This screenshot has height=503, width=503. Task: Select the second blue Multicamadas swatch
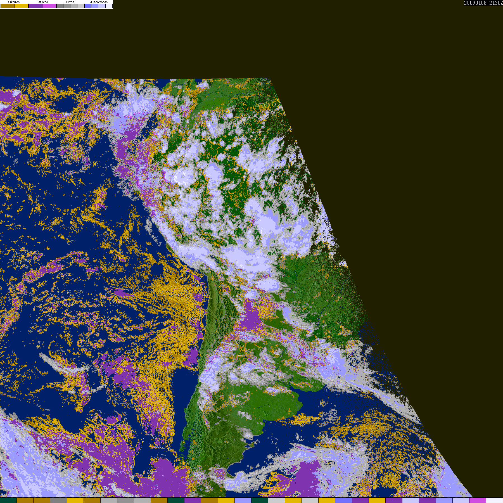coord(95,6)
